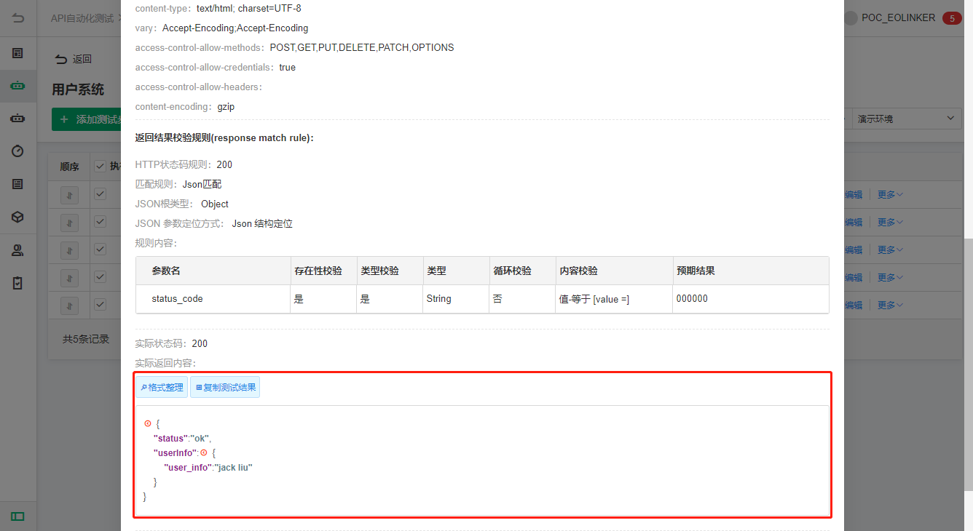This screenshot has height=531, width=973.
Task: Open the API自动化测试 breadcrumb tab
Action: point(82,18)
